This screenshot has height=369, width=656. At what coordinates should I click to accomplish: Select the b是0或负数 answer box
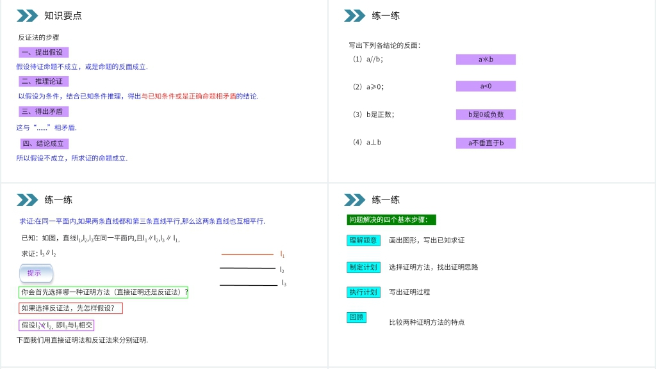click(x=486, y=114)
